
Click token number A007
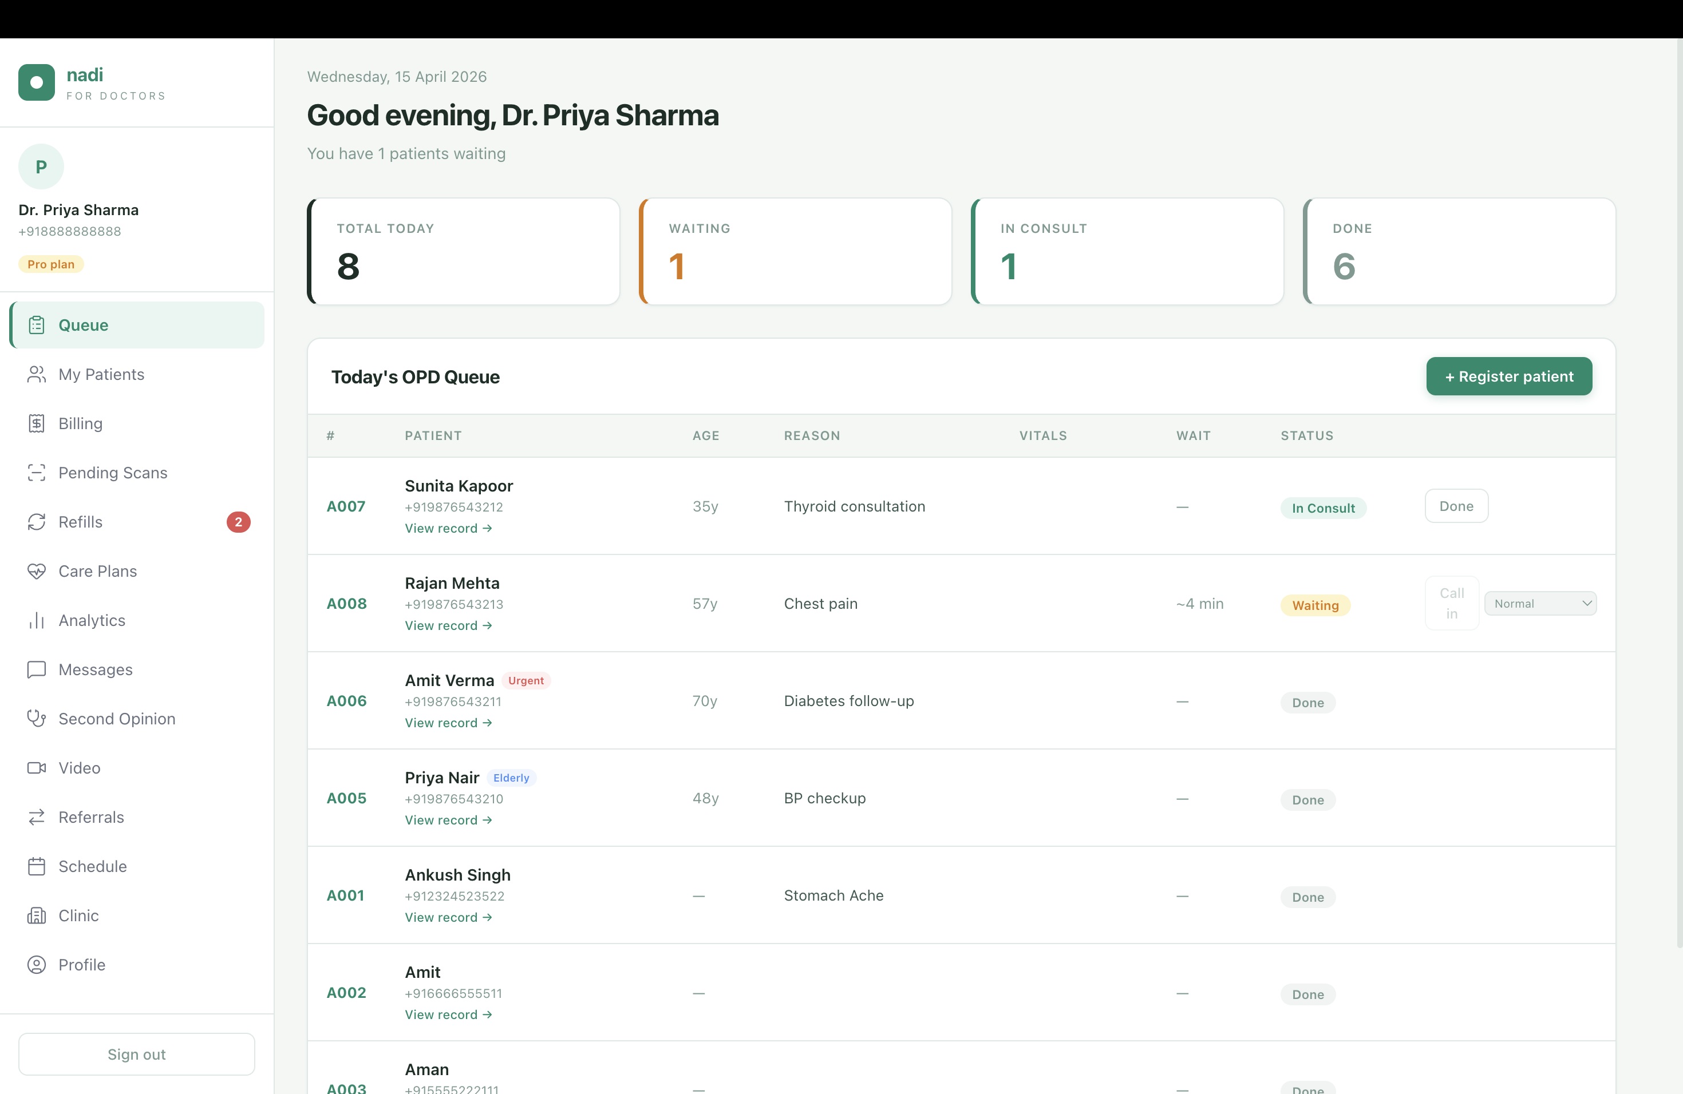point(346,507)
